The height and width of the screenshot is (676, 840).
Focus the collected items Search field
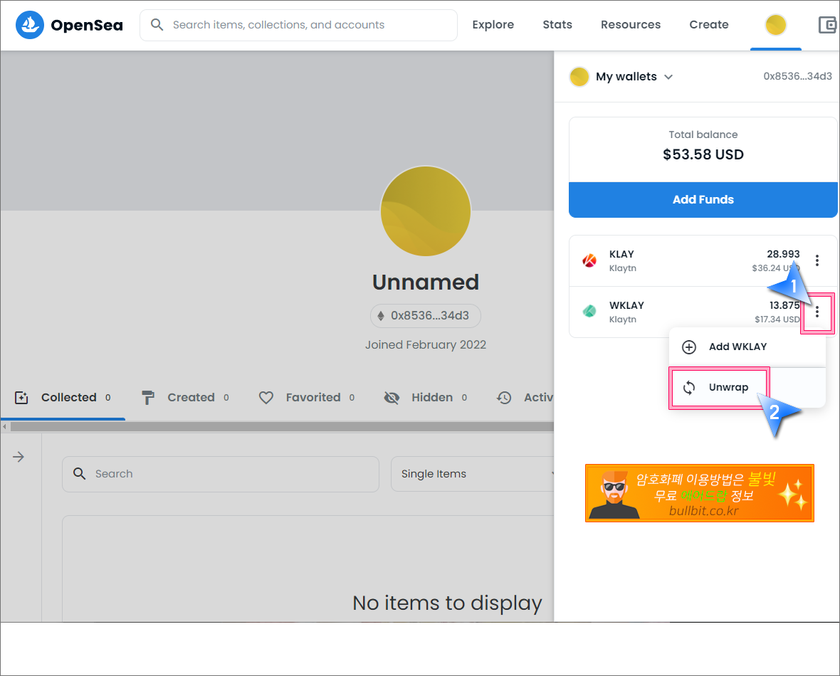(221, 474)
